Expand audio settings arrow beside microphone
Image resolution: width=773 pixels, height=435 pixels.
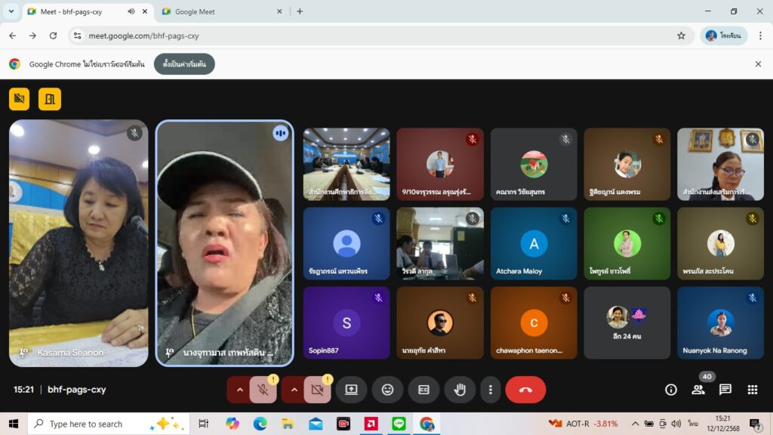tap(240, 390)
